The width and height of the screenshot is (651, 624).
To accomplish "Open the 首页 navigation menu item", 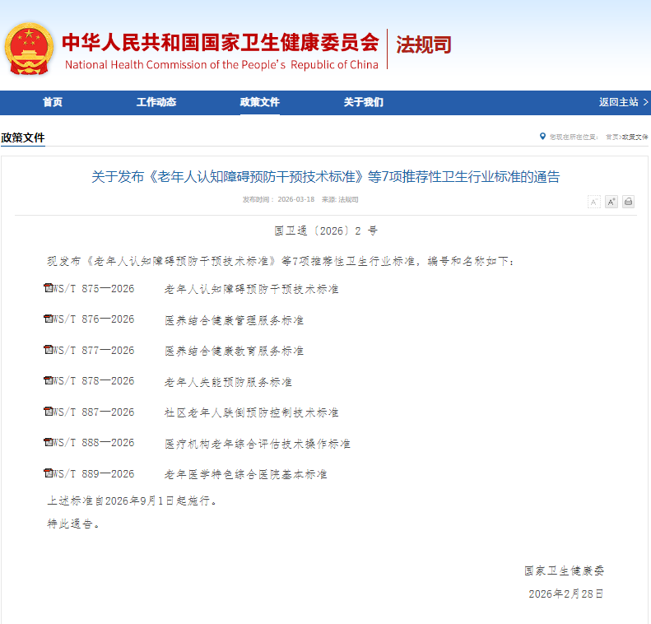I will (53, 102).
